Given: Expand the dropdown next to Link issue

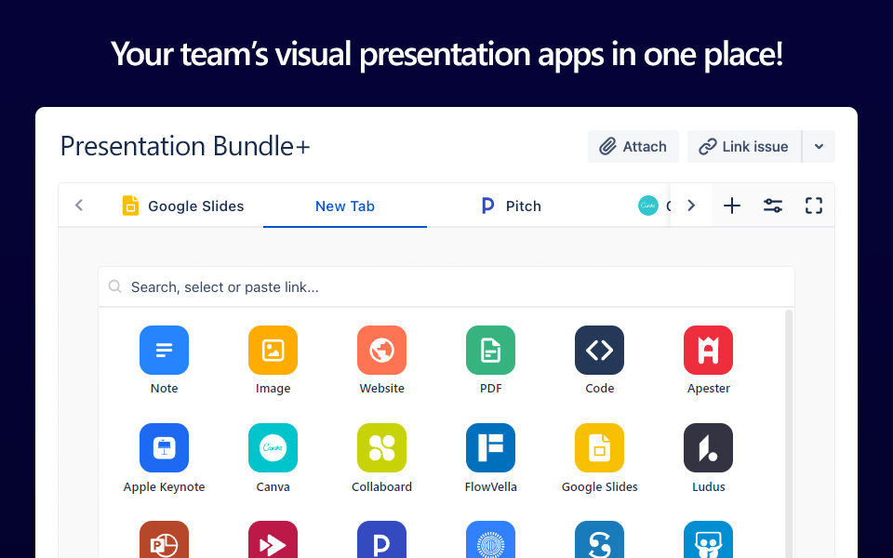Looking at the screenshot, I should point(819,146).
